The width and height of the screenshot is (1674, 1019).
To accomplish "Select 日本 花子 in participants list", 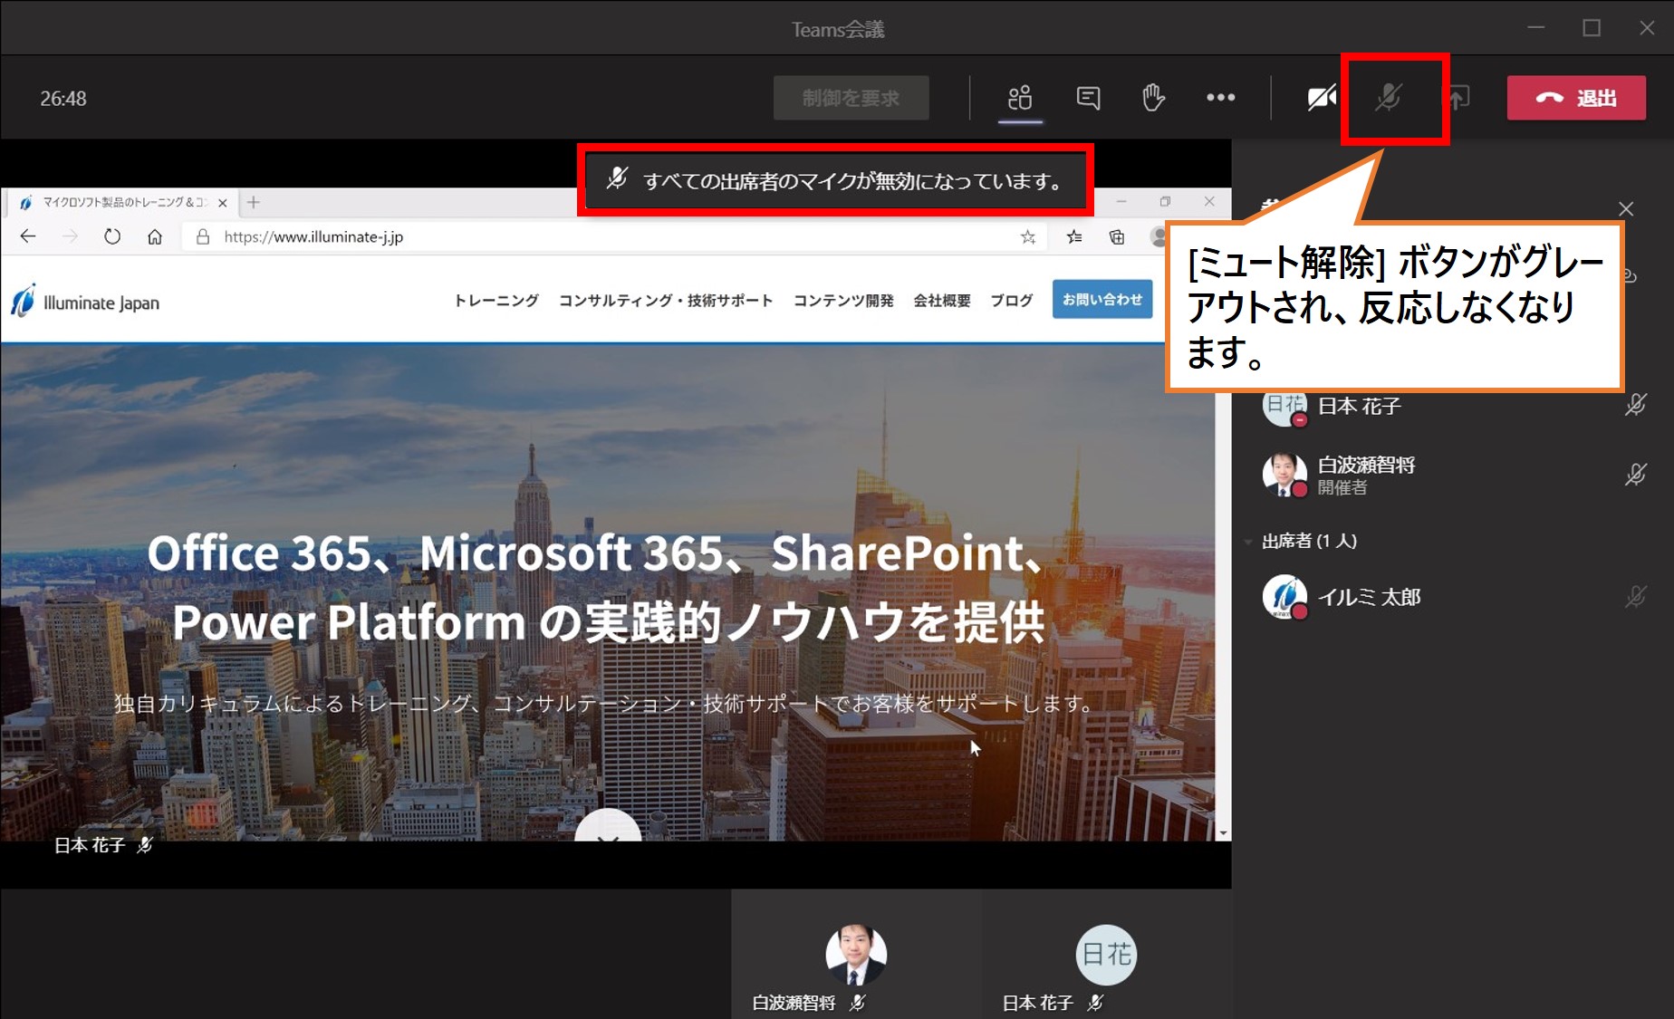I will pos(1453,406).
